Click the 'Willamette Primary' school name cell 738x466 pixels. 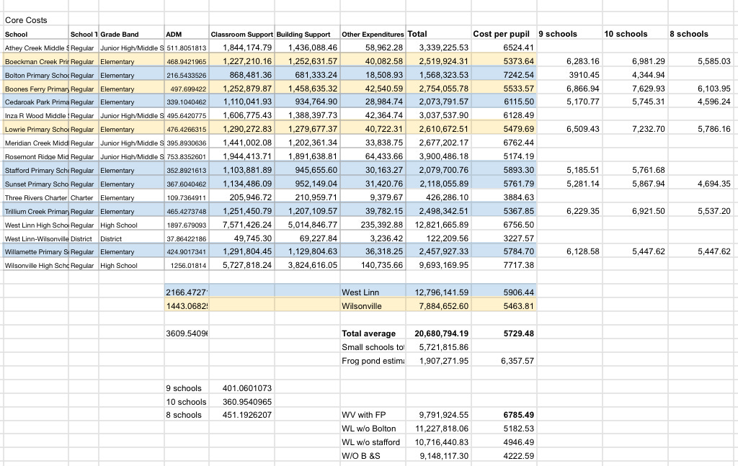[37, 251]
